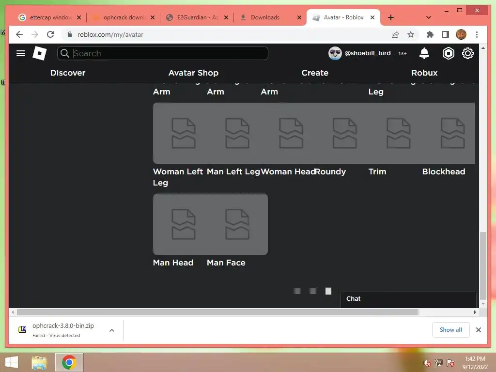Open the network tray icon
Image resolution: width=496 pixels, height=372 pixels.
438,363
